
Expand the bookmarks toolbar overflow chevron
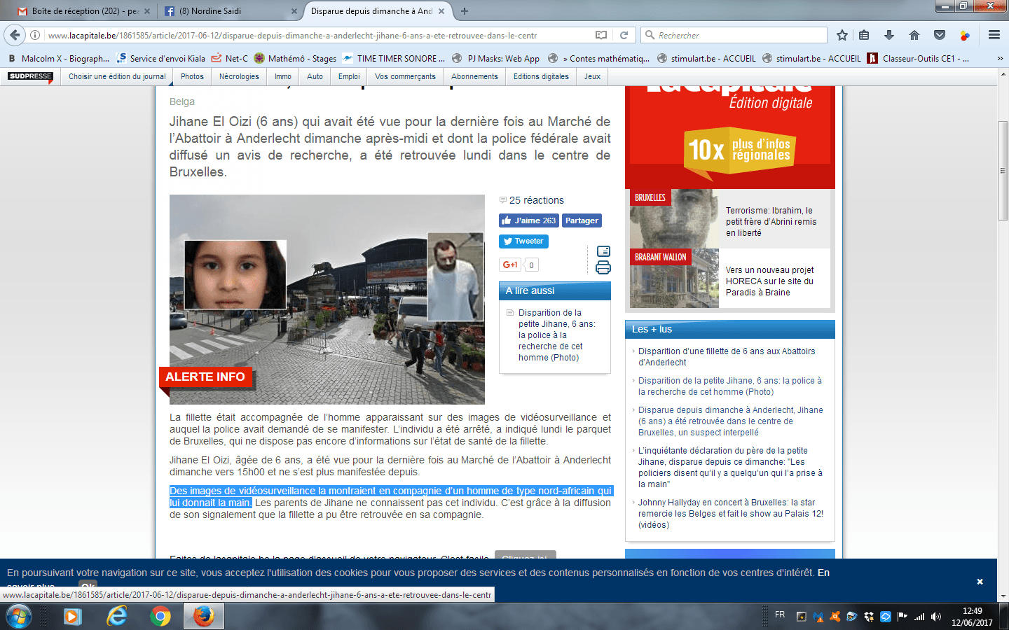point(1000,59)
